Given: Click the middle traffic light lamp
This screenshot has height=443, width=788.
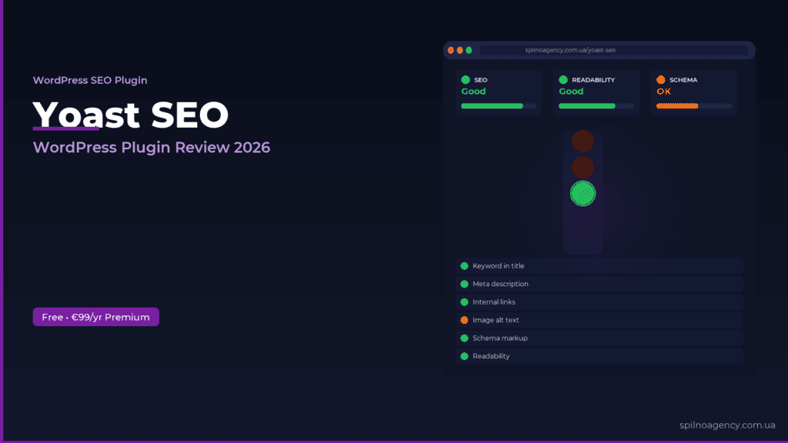Looking at the screenshot, I should pos(583,167).
